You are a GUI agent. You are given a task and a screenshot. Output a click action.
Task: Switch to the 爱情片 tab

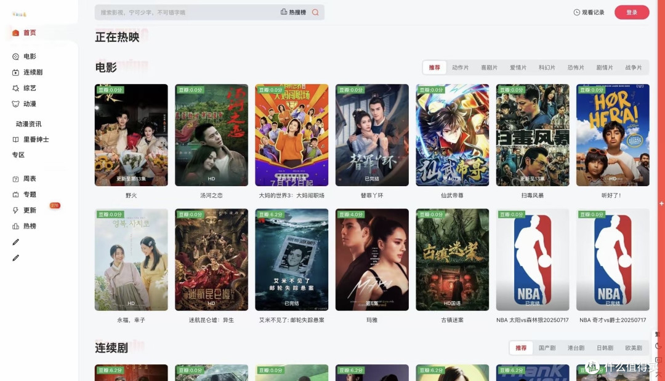coord(518,68)
